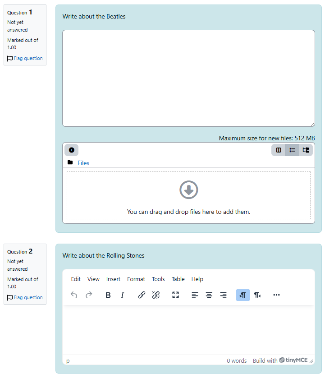This screenshot has height=379, width=325.
Task: Click the 'p' element path in status bar
Action: coord(68,361)
